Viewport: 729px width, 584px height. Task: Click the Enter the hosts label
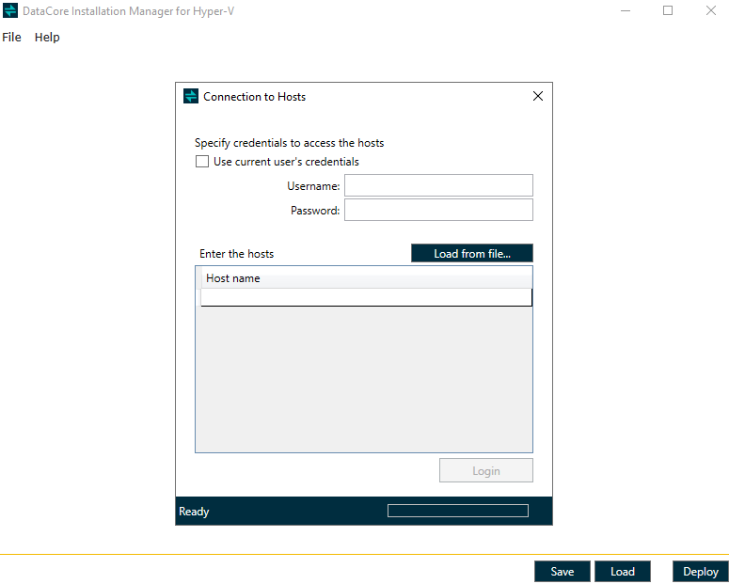(237, 254)
